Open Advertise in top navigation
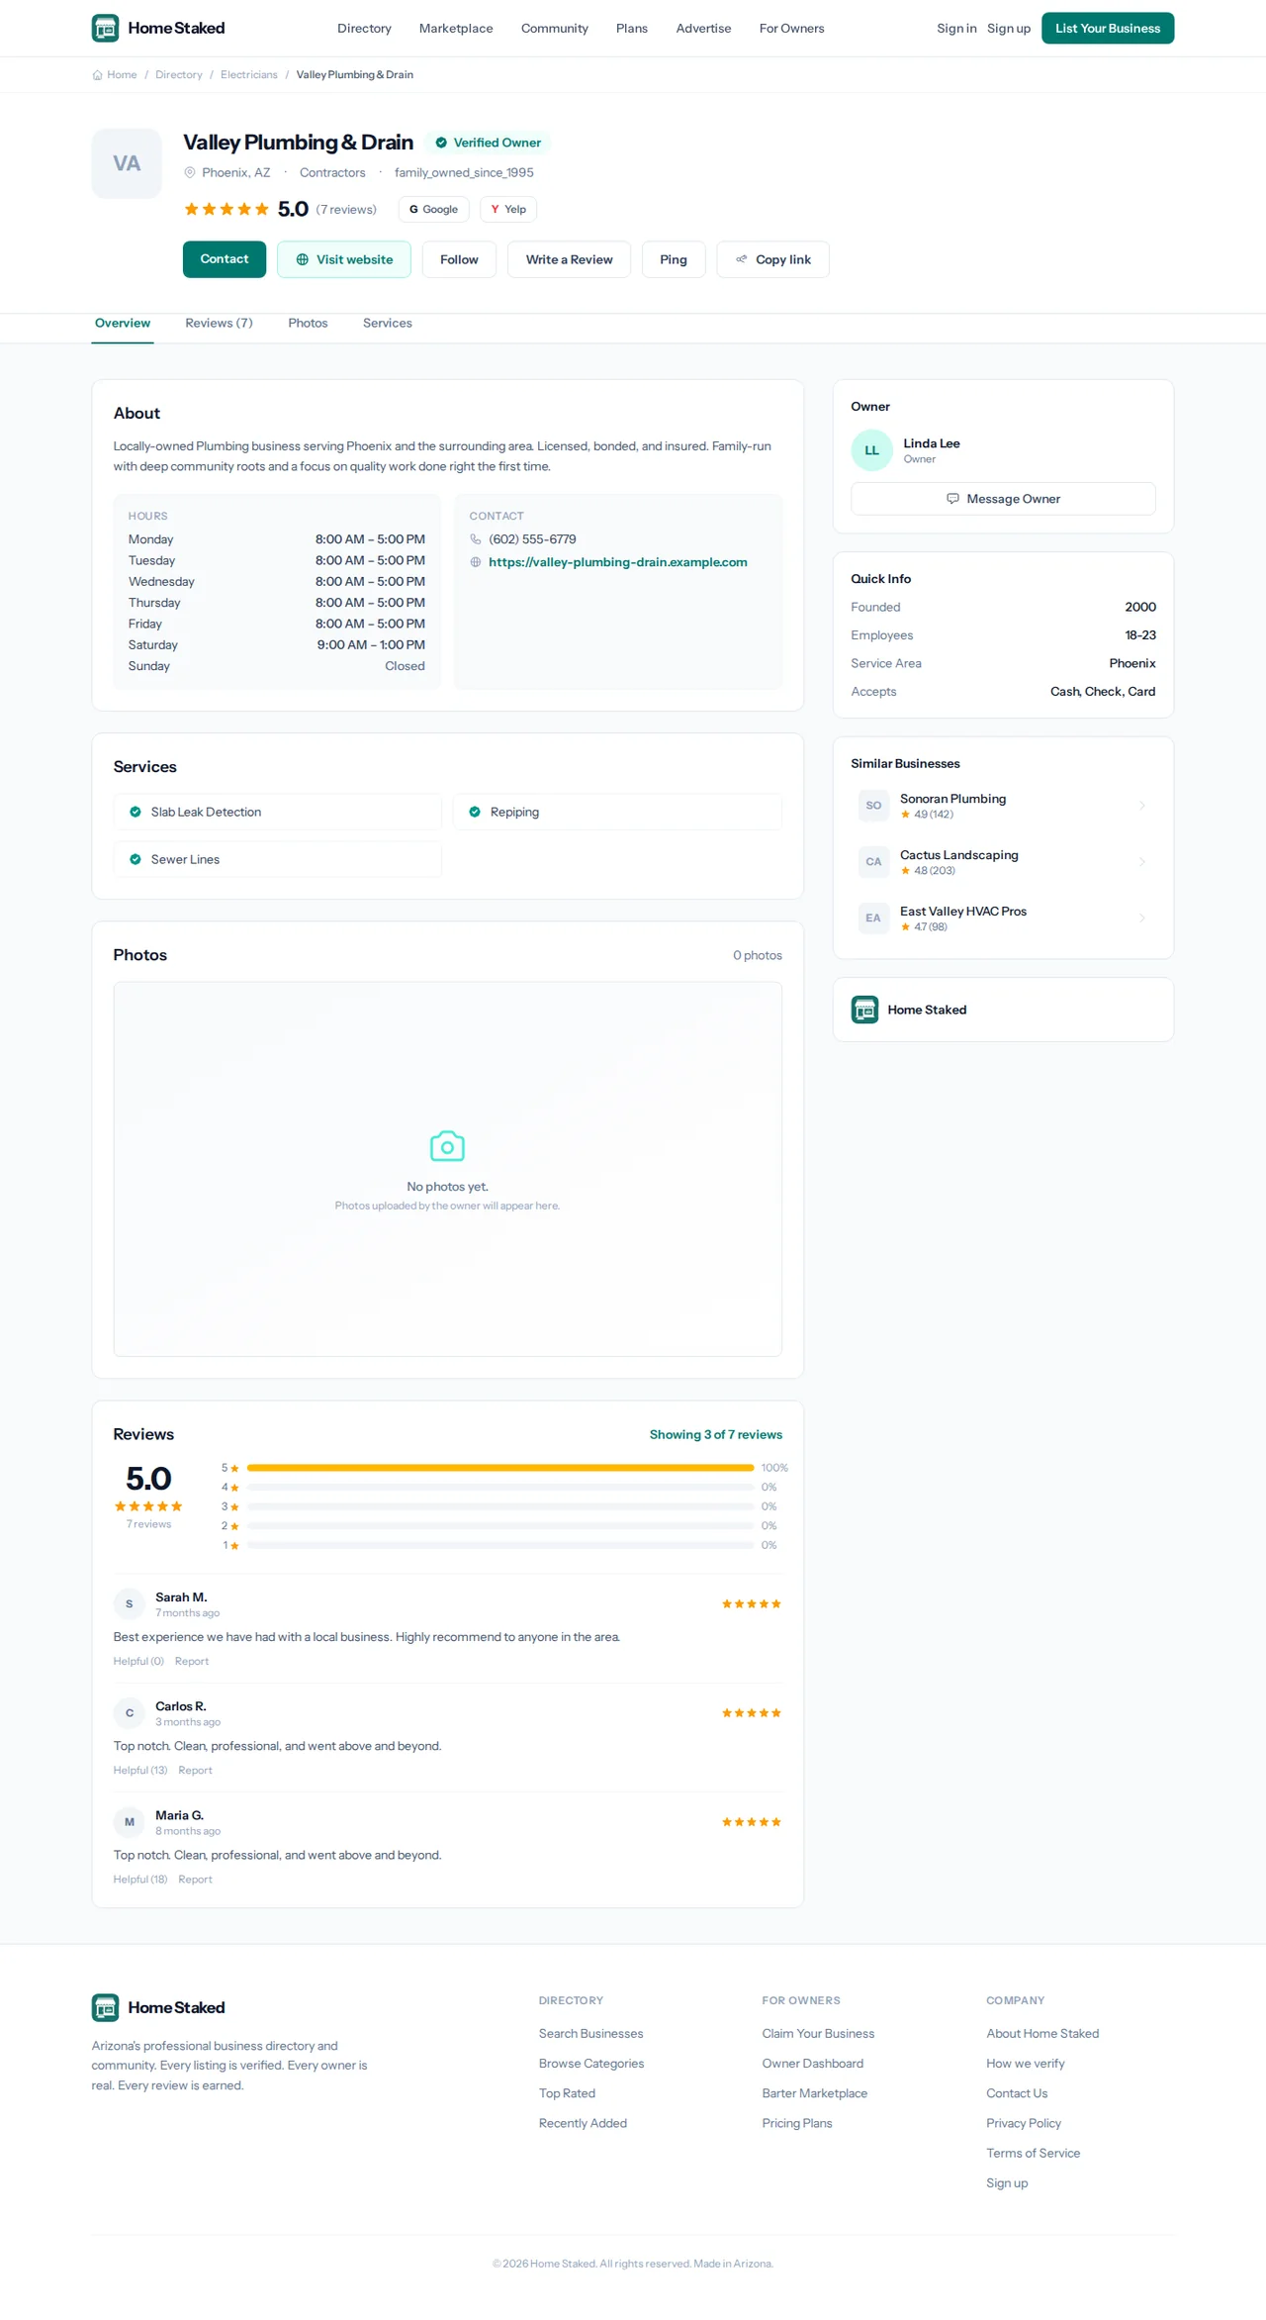1266x2320 pixels. pyautogui.click(x=703, y=29)
